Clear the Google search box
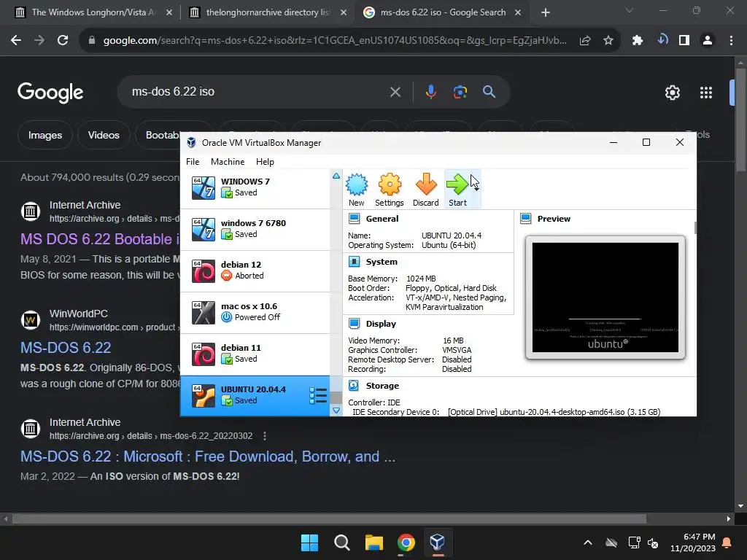747x560 pixels. (x=395, y=92)
